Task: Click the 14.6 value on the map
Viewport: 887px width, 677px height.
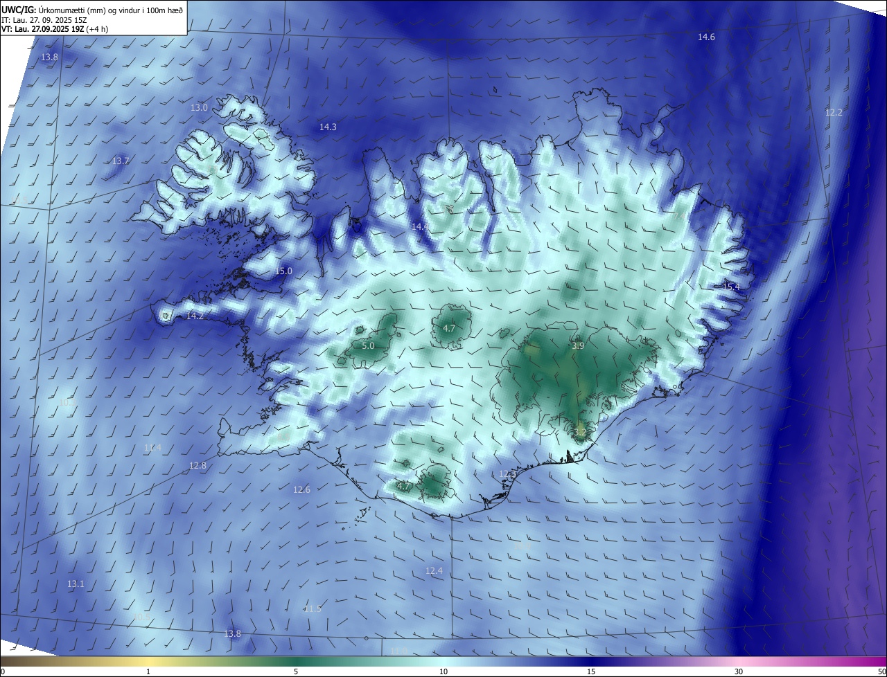Action: click(x=706, y=37)
